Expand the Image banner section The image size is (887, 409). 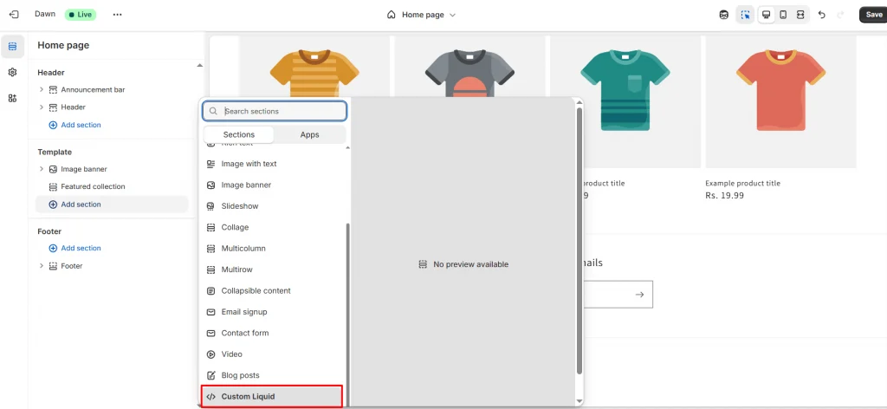pos(42,169)
